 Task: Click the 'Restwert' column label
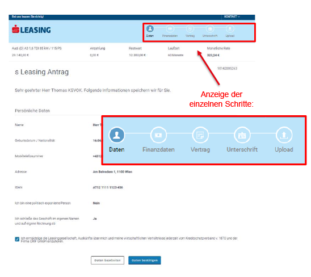[135, 48]
